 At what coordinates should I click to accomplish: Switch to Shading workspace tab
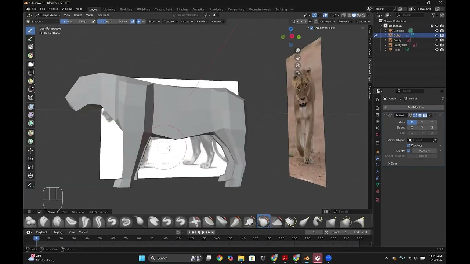pos(182,9)
